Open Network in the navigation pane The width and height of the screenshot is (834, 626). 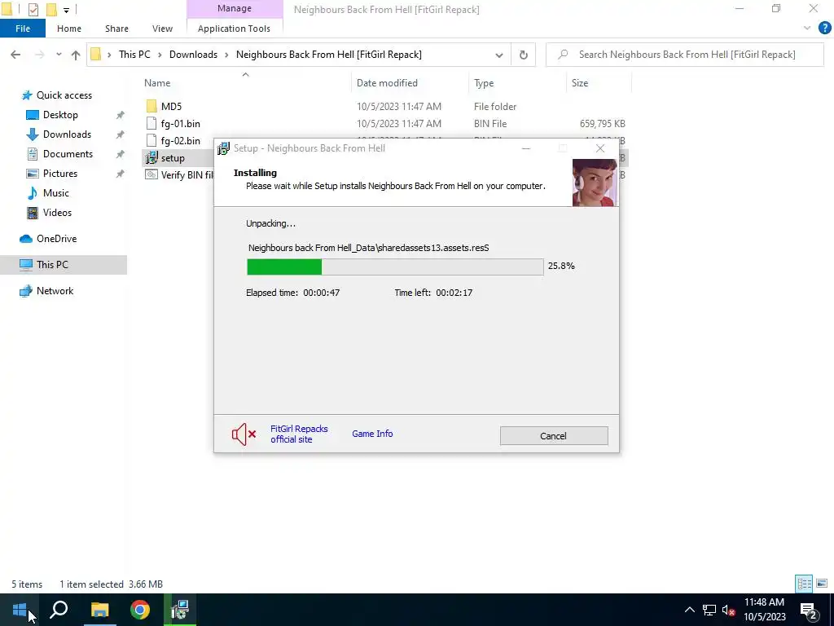click(x=55, y=291)
